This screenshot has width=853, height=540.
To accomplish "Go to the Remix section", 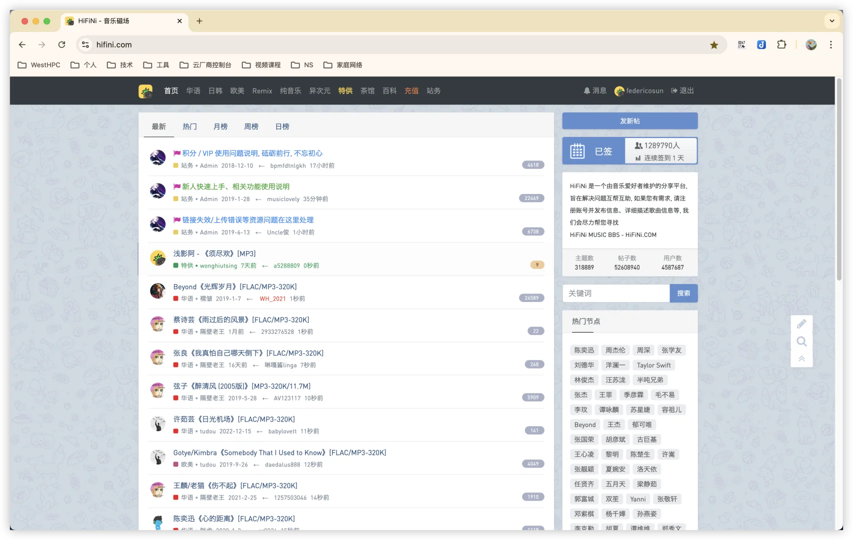I will tap(262, 91).
